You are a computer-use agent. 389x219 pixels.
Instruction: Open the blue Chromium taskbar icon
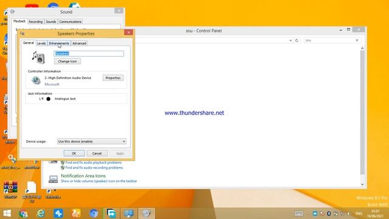click(94, 214)
